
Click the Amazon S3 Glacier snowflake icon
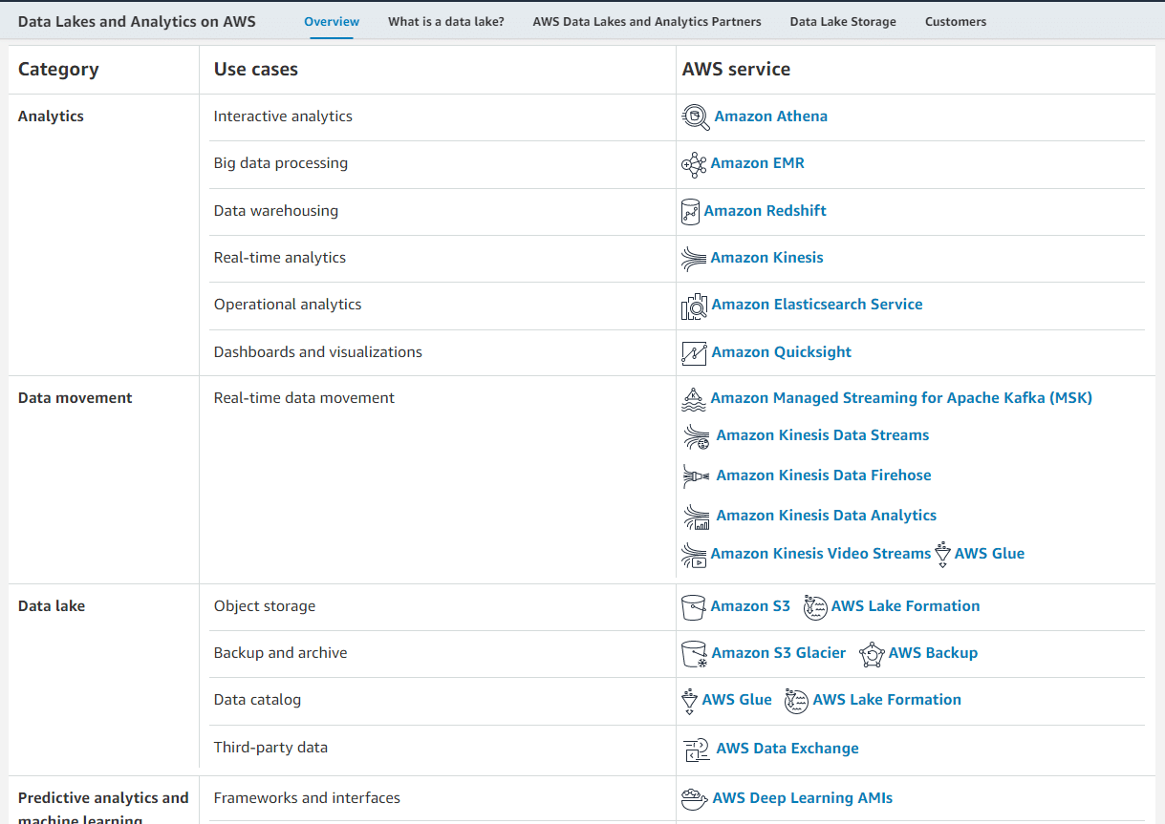pos(694,653)
